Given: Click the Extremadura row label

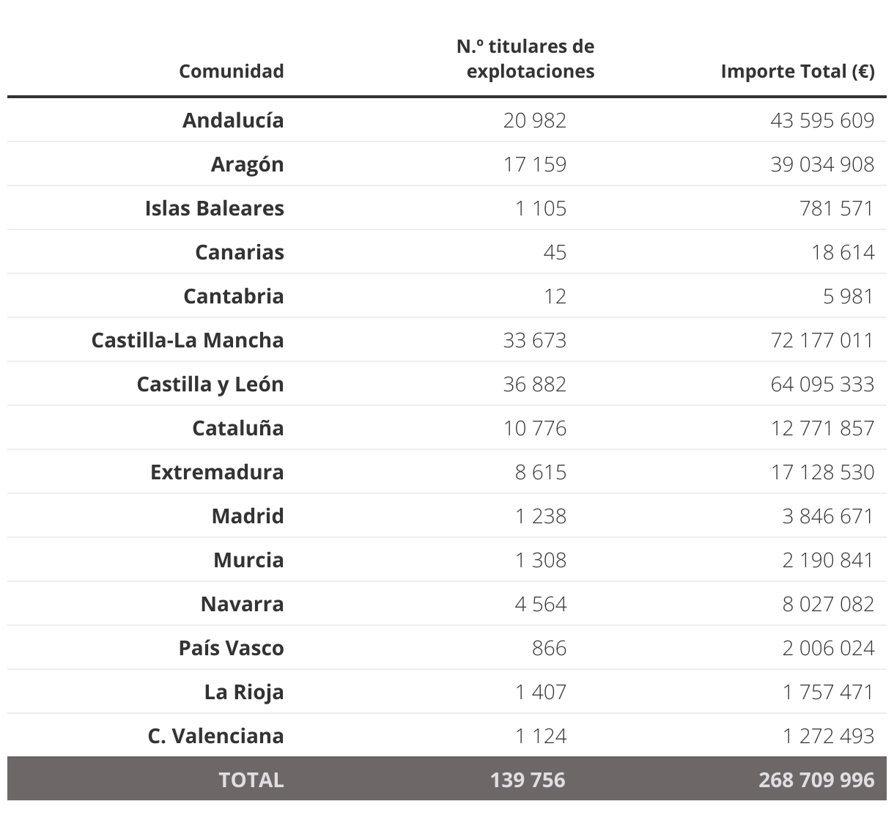Looking at the screenshot, I should [x=217, y=472].
